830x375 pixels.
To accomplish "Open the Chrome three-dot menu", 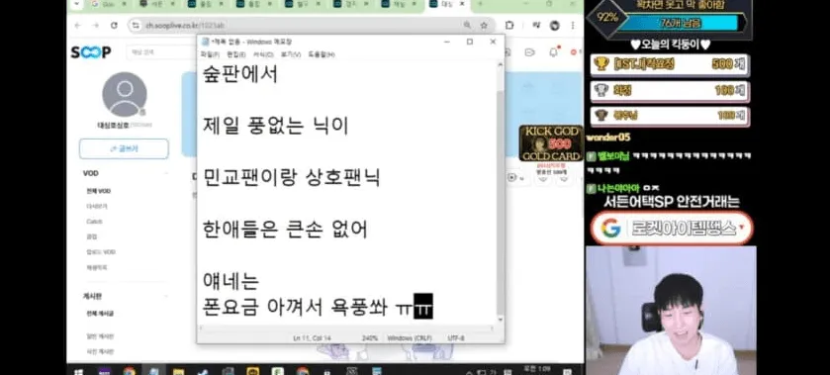I will tap(572, 26).
